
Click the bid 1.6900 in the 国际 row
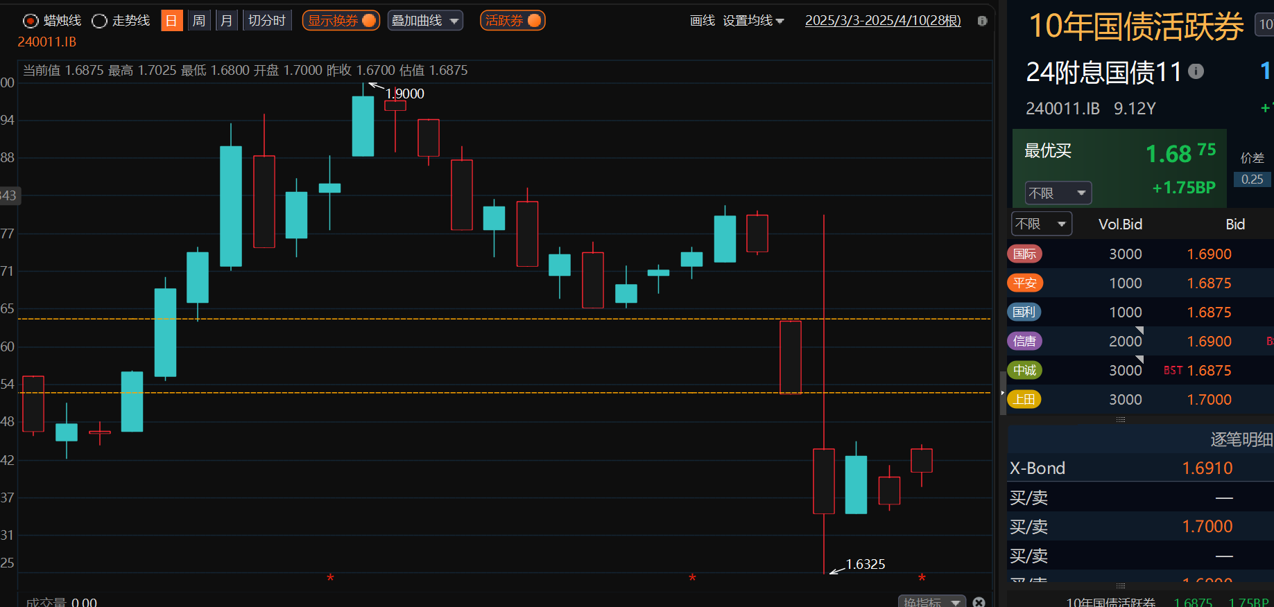(x=1209, y=254)
